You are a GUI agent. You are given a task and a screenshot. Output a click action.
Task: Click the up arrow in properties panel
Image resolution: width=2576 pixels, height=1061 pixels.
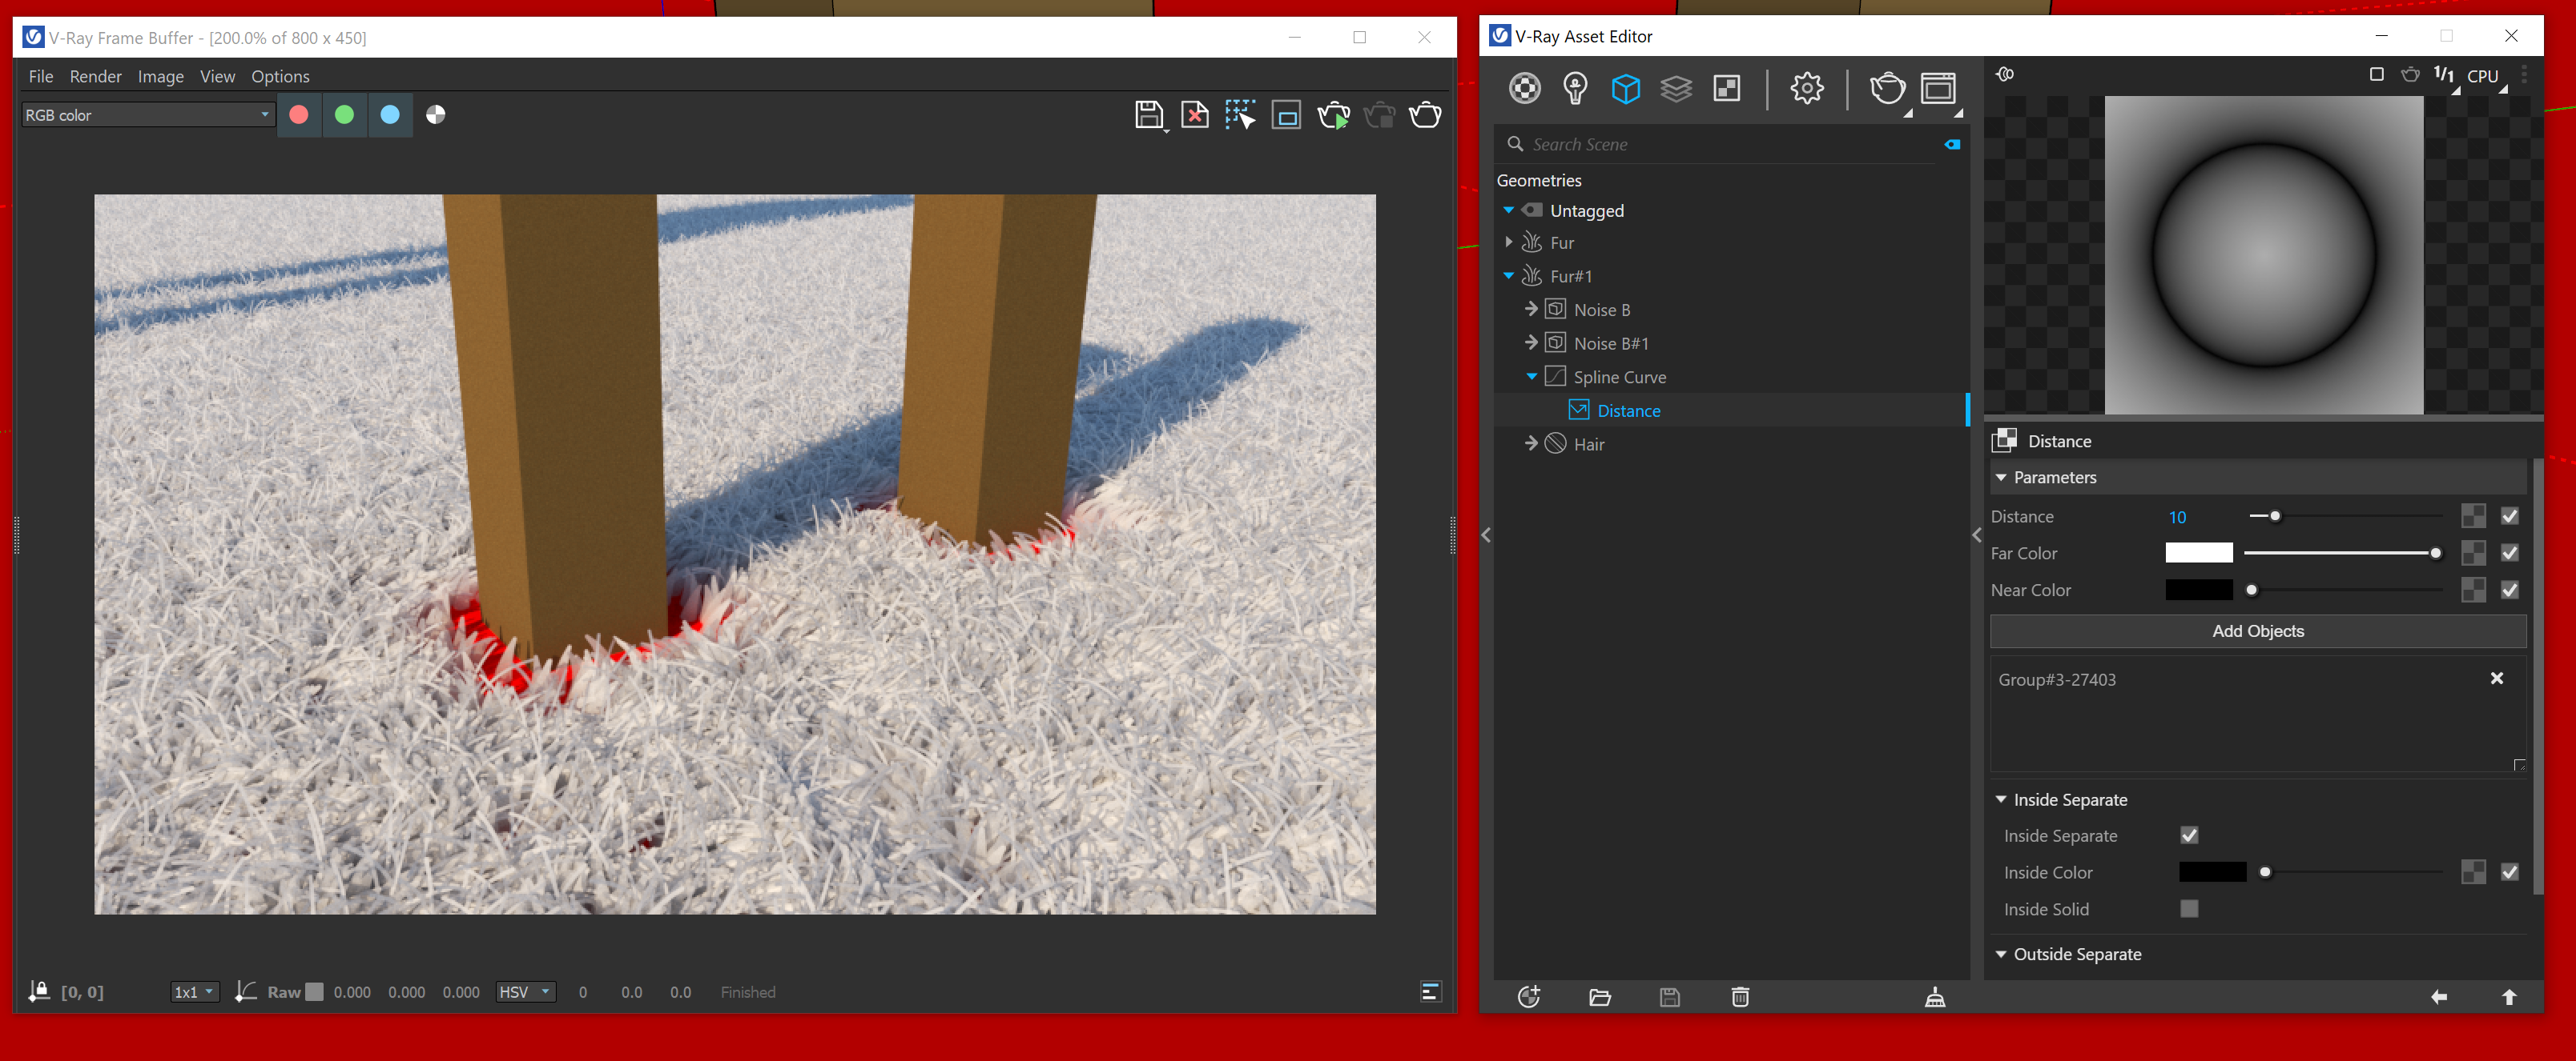point(2509,996)
